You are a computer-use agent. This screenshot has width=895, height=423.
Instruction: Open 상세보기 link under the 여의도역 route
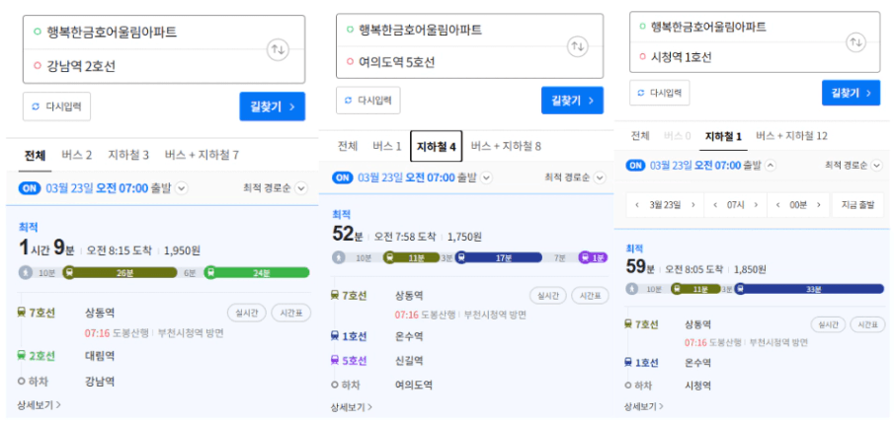click(x=352, y=407)
